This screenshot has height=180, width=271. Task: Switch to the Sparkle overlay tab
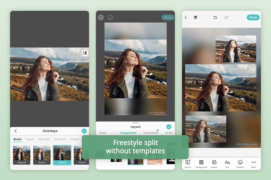(44, 139)
